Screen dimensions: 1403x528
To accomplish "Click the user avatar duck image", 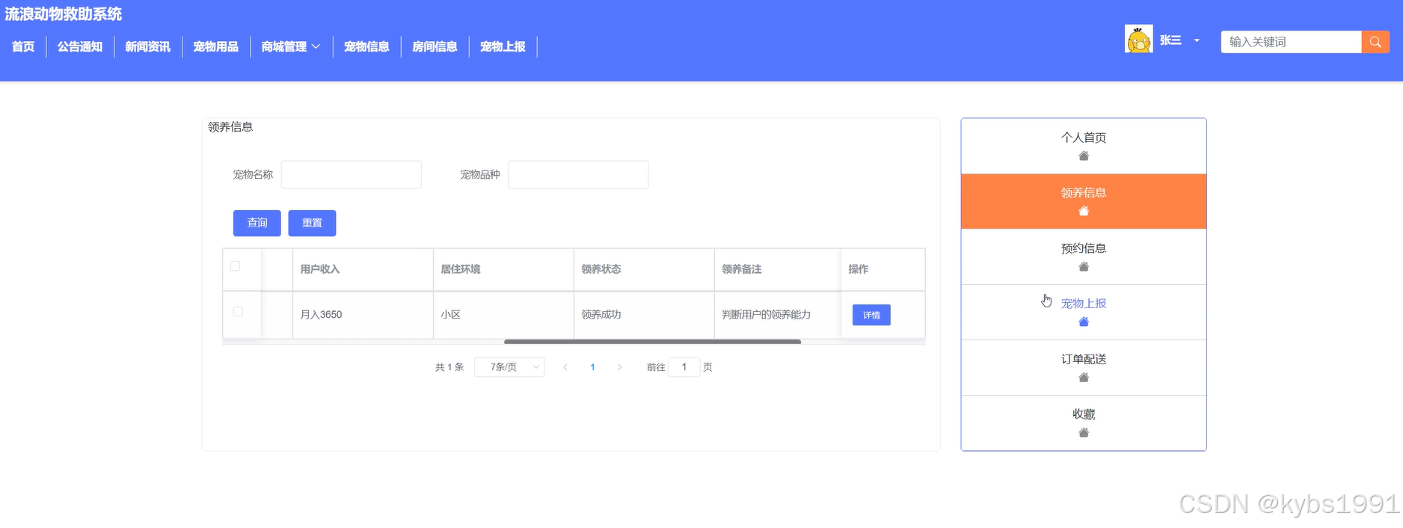I will [1139, 40].
